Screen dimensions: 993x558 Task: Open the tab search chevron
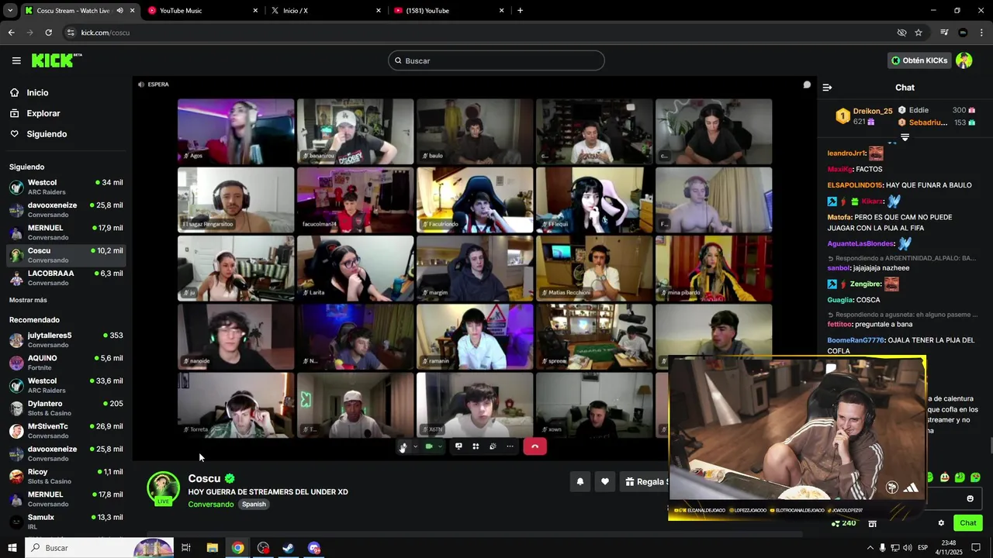(x=10, y=10)
